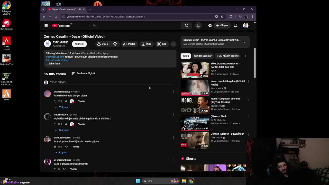329x185 pixels.
Task: Dislike the @umutemrecelik comment
Action: tap(66, 147)
